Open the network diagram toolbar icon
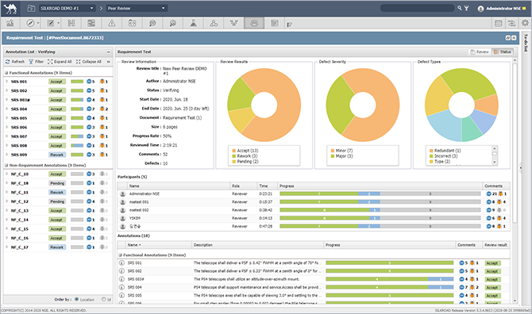Viewport: 532px width, 314px height. 233,23
